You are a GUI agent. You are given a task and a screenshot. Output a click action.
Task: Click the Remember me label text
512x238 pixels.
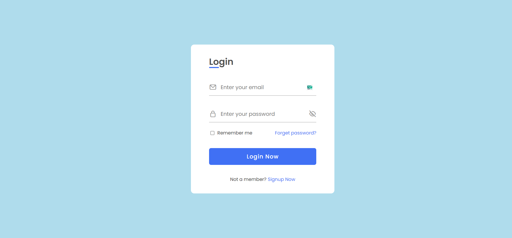point(235,133)
